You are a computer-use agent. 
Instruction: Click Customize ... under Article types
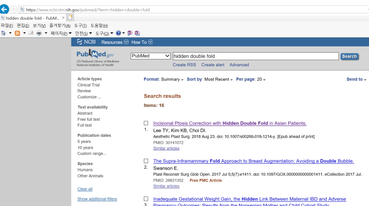(x=89, y=97)
